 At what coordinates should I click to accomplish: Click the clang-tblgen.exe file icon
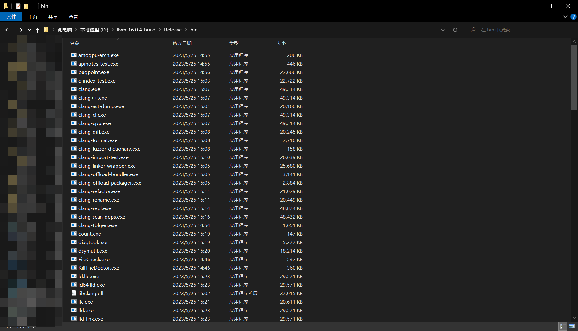[74, 225]
